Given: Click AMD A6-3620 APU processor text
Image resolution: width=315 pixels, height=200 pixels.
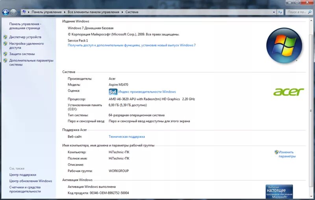Looking at the screenshot, I should [152, 99].
